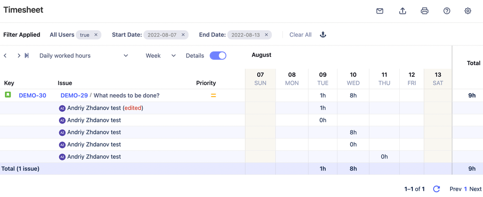Remove the Start Date filter chip

183,35
